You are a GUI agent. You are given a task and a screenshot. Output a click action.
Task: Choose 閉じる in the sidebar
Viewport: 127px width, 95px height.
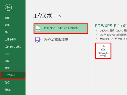(8, 90)
